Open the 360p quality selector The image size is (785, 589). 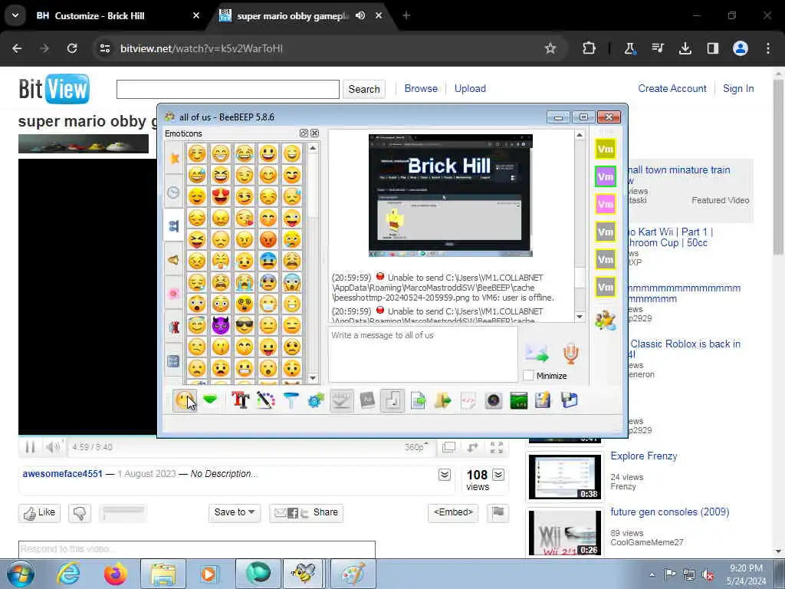[x=416, y=447]
